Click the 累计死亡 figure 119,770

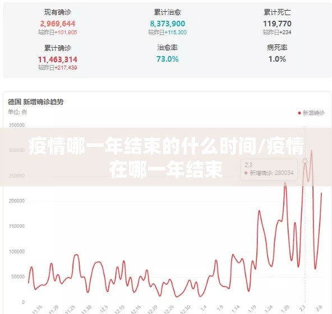point(277,24)
